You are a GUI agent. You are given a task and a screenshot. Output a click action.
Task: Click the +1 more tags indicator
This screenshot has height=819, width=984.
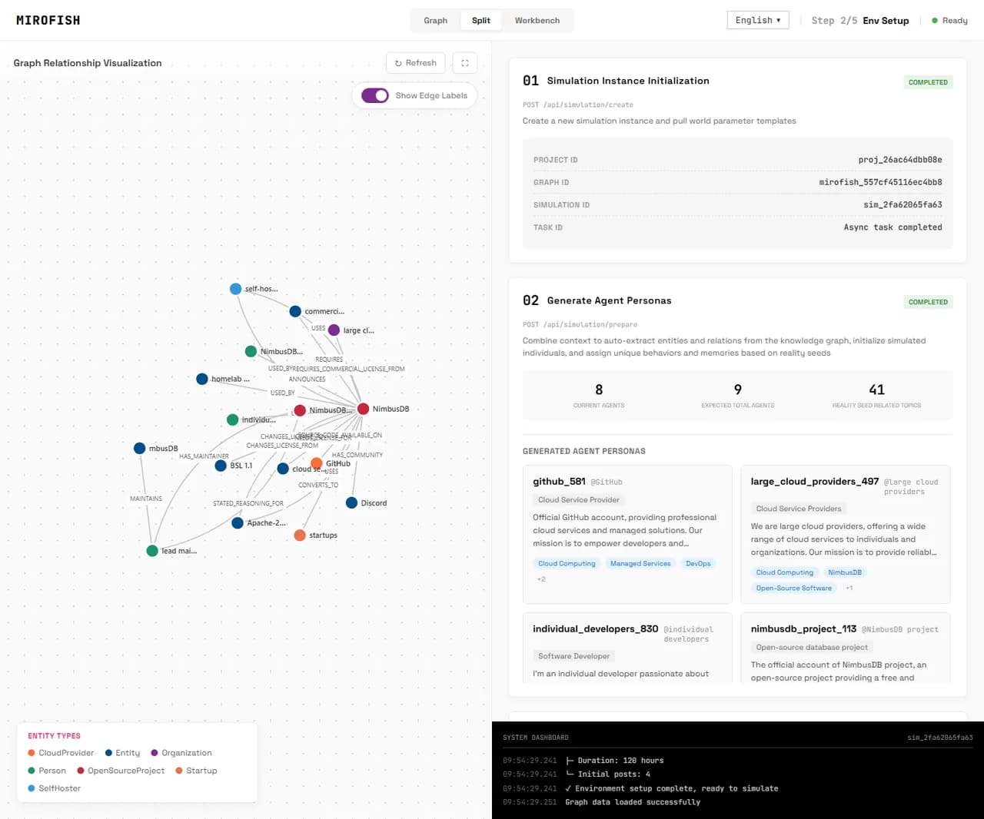[849, 589]
